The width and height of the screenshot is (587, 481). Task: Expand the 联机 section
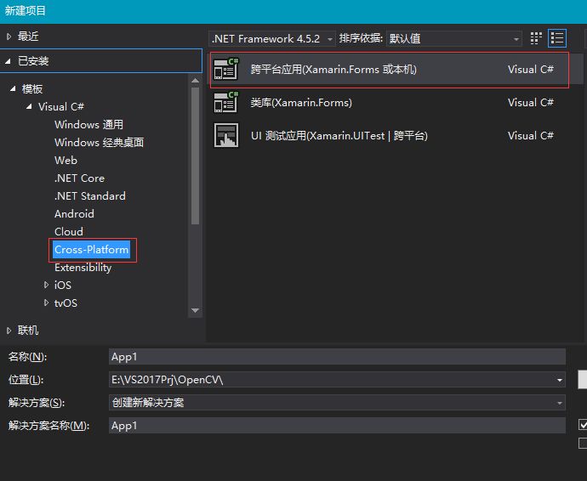[x=9, y=331]
